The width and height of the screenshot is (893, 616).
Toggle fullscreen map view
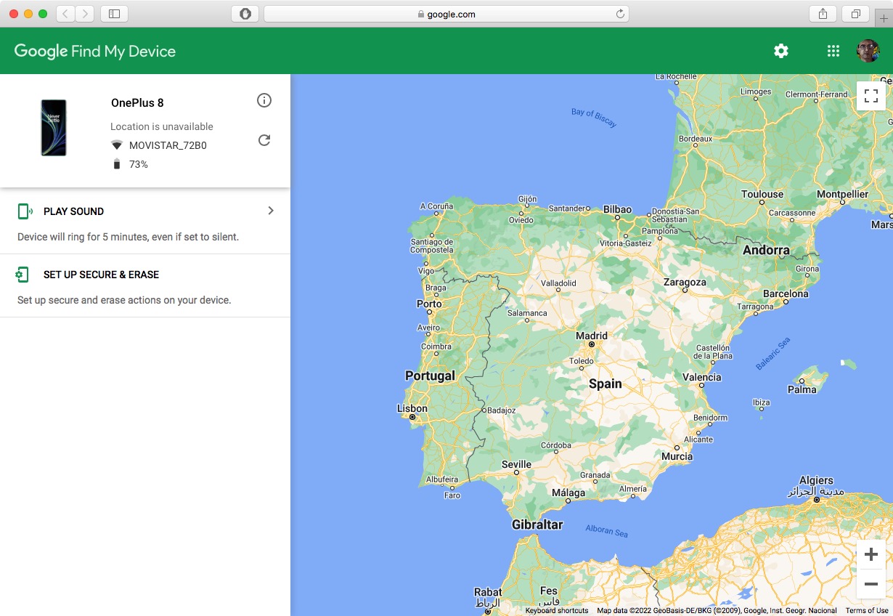coord(871,96)
